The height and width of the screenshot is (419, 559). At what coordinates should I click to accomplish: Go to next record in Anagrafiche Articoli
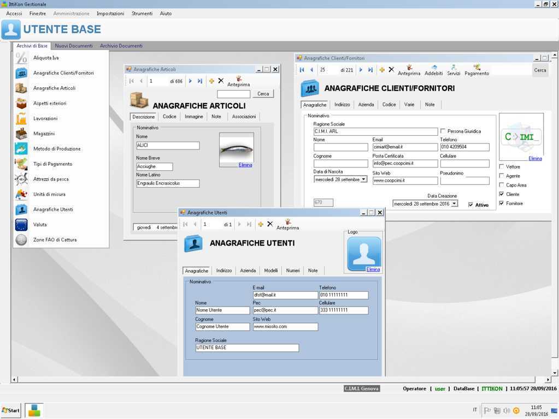pos(190,81)
